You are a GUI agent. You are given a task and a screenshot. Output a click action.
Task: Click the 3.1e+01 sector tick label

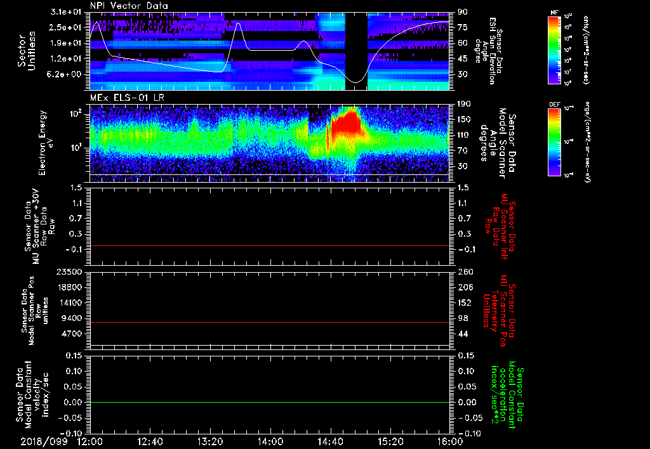coord(66,12)
